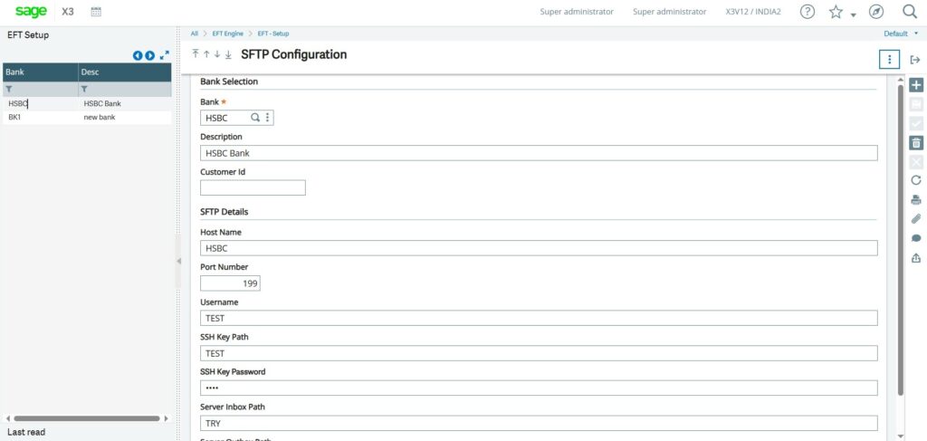Screen dimensions: 927x441
Task: Select the BK1 row in bank list
Action: [15, 117]
